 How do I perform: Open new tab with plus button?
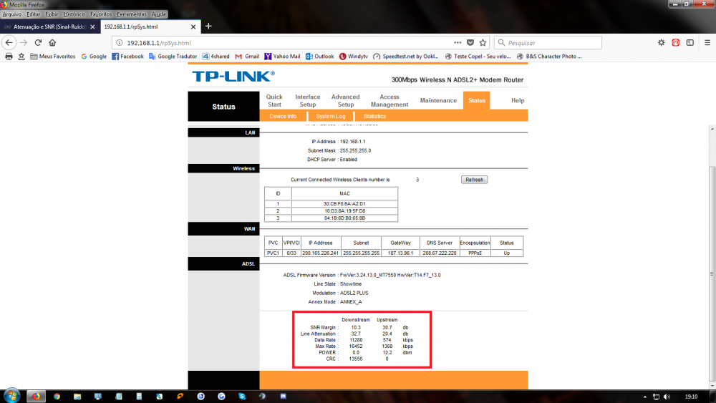click(208, 26)
